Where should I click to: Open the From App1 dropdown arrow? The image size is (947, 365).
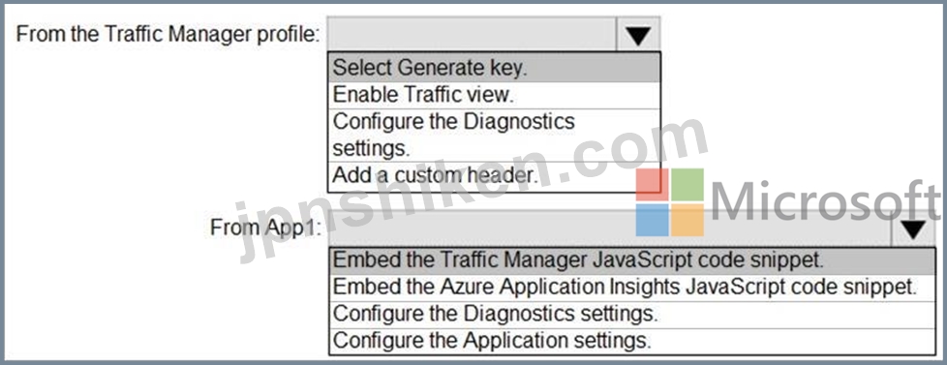coord(913,229)
